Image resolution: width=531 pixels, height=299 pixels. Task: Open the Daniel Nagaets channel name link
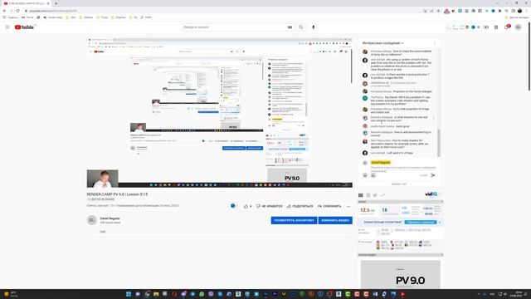coord(110,218)
